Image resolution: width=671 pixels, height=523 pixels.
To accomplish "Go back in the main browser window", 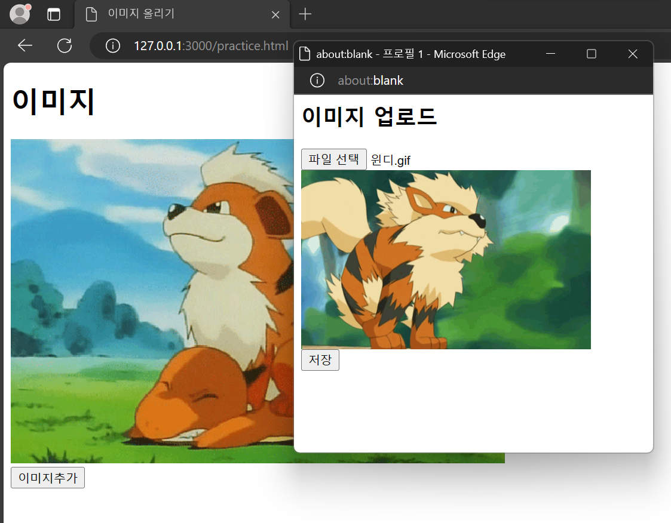I will pos(25,45).
